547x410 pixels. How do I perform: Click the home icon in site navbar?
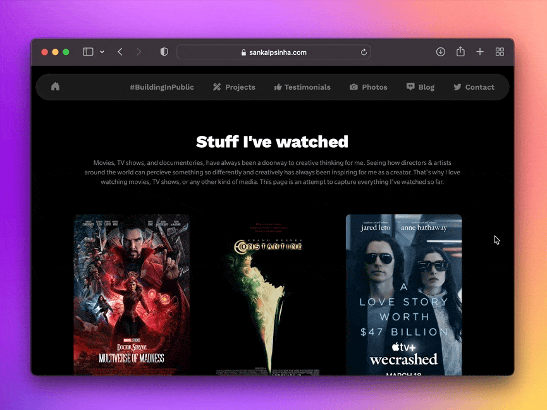tap(55, 87)
